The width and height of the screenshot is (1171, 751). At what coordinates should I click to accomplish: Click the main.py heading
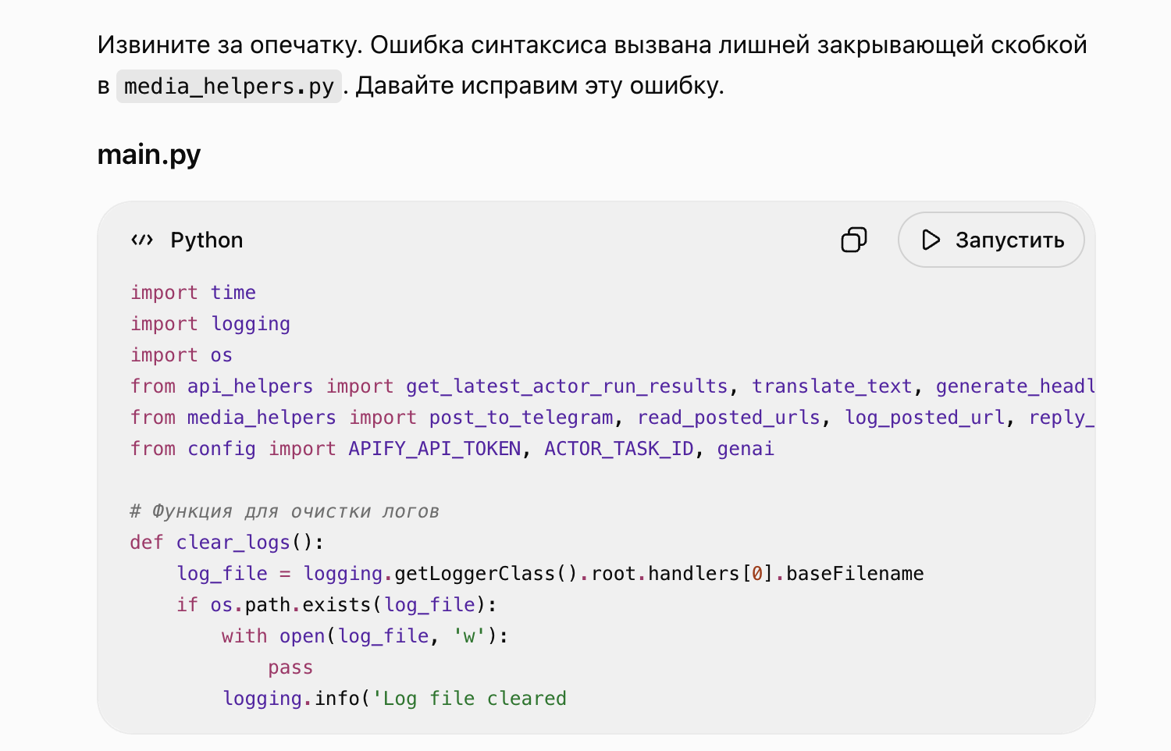tap(149, 155)
